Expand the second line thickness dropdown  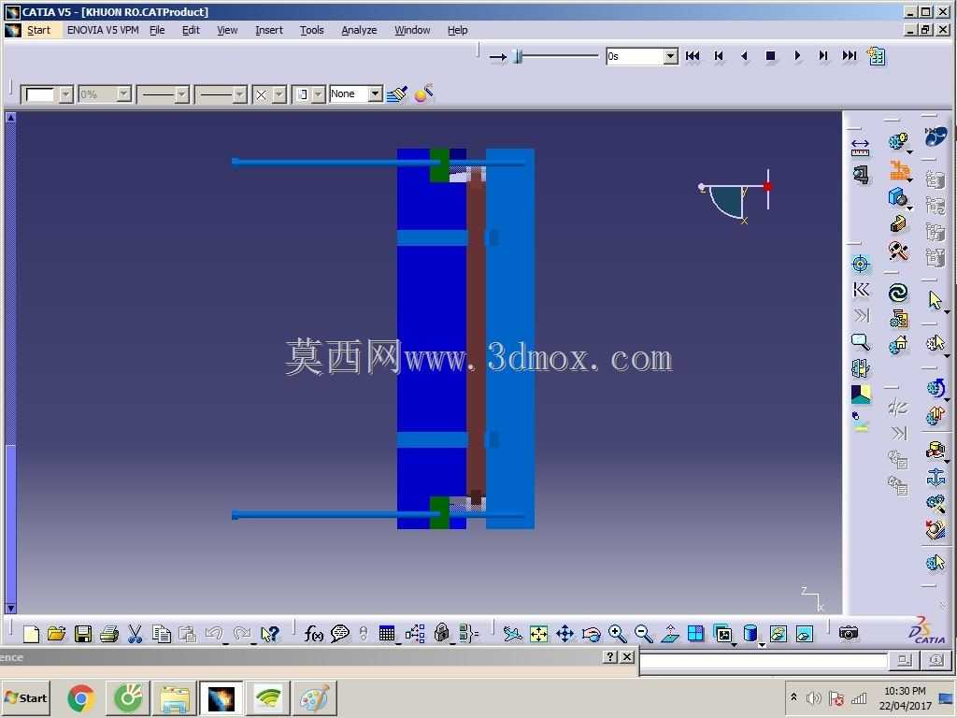[x=239, y=94]
